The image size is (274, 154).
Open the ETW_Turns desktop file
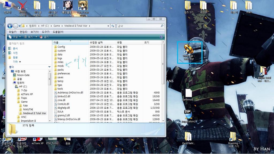pos(53,141)
